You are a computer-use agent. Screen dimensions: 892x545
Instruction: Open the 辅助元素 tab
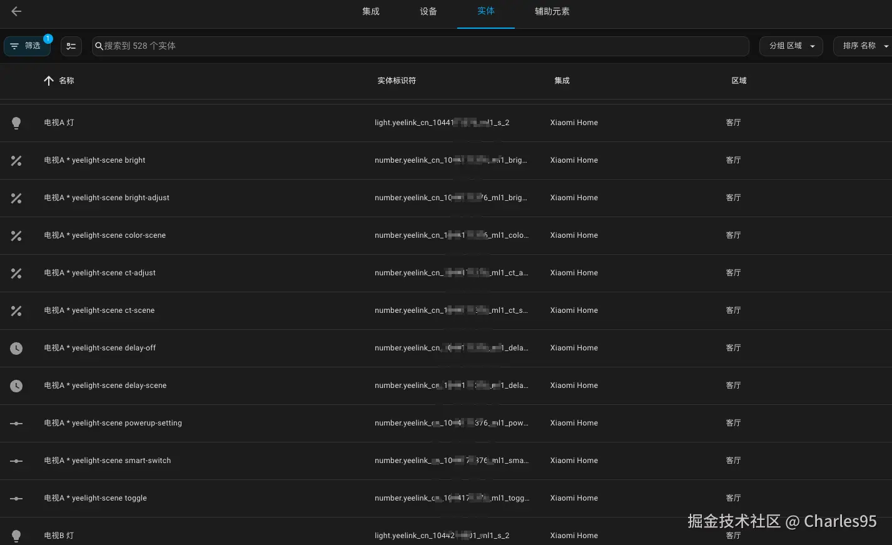pos(552,11)
